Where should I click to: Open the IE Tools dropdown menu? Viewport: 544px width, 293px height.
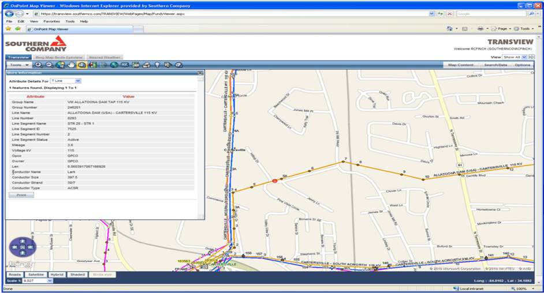pyautogui.click(x=524, y=29)
